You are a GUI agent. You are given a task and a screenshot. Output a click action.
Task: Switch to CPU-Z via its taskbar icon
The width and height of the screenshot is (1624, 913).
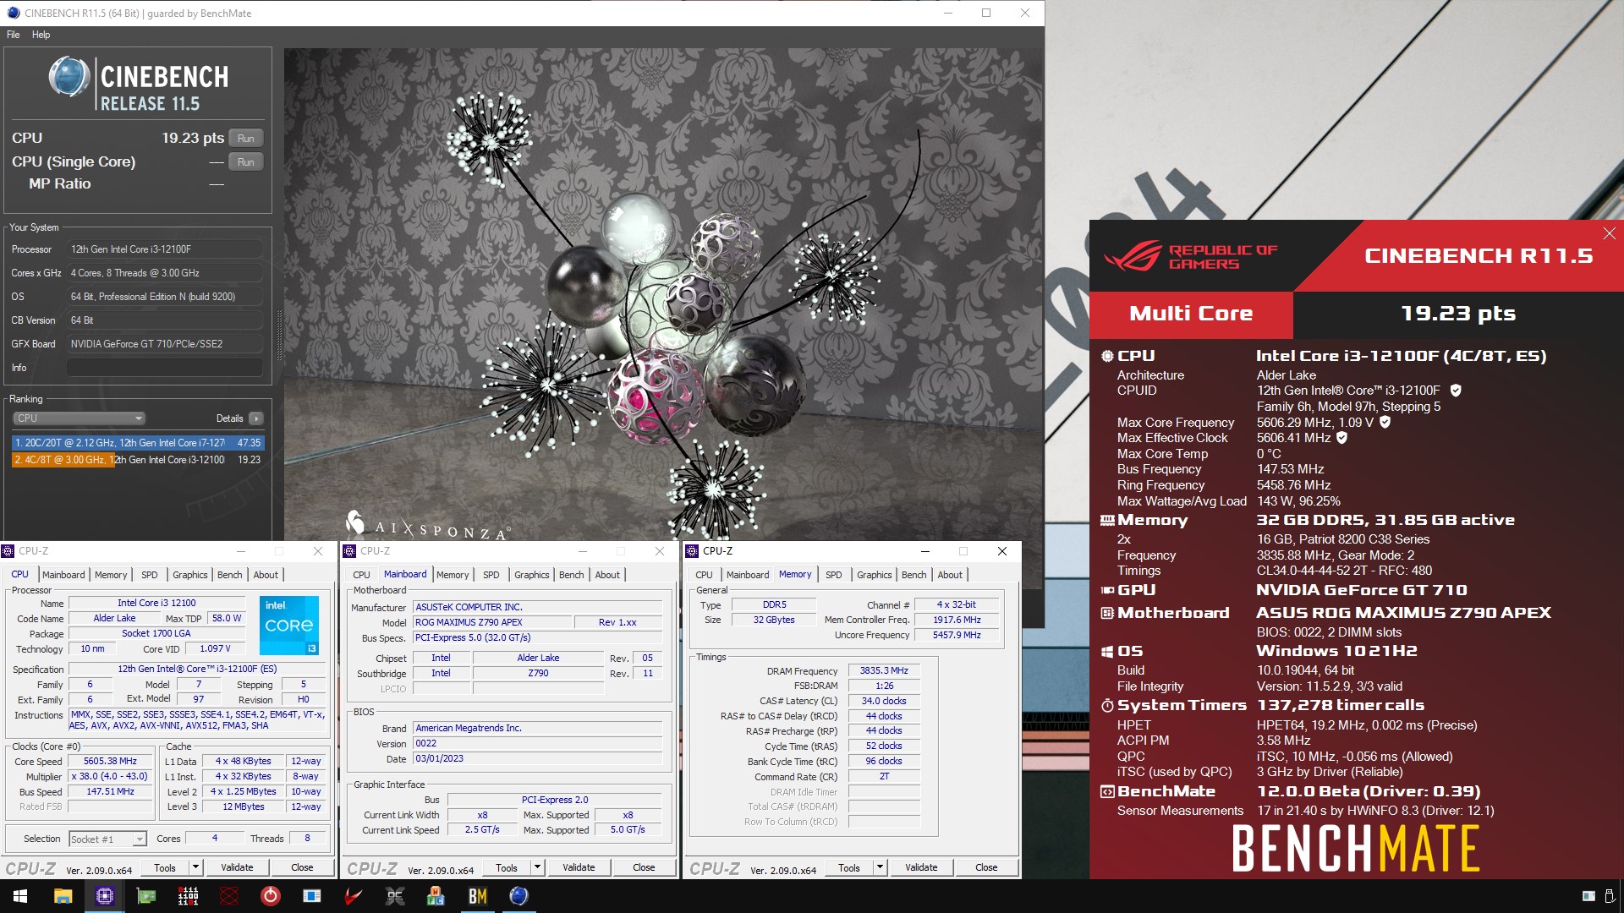pos(105,896)
